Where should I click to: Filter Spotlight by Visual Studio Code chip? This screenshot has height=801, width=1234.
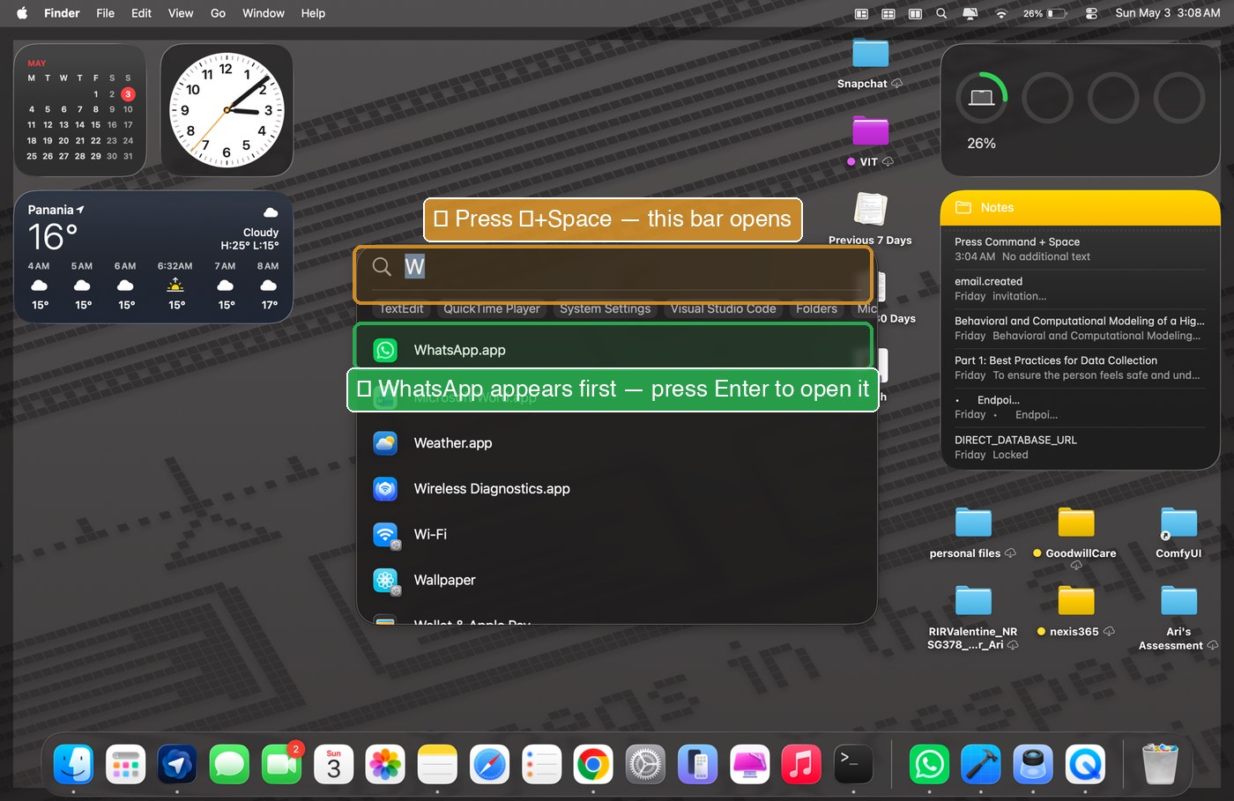(x=723, y=308)
